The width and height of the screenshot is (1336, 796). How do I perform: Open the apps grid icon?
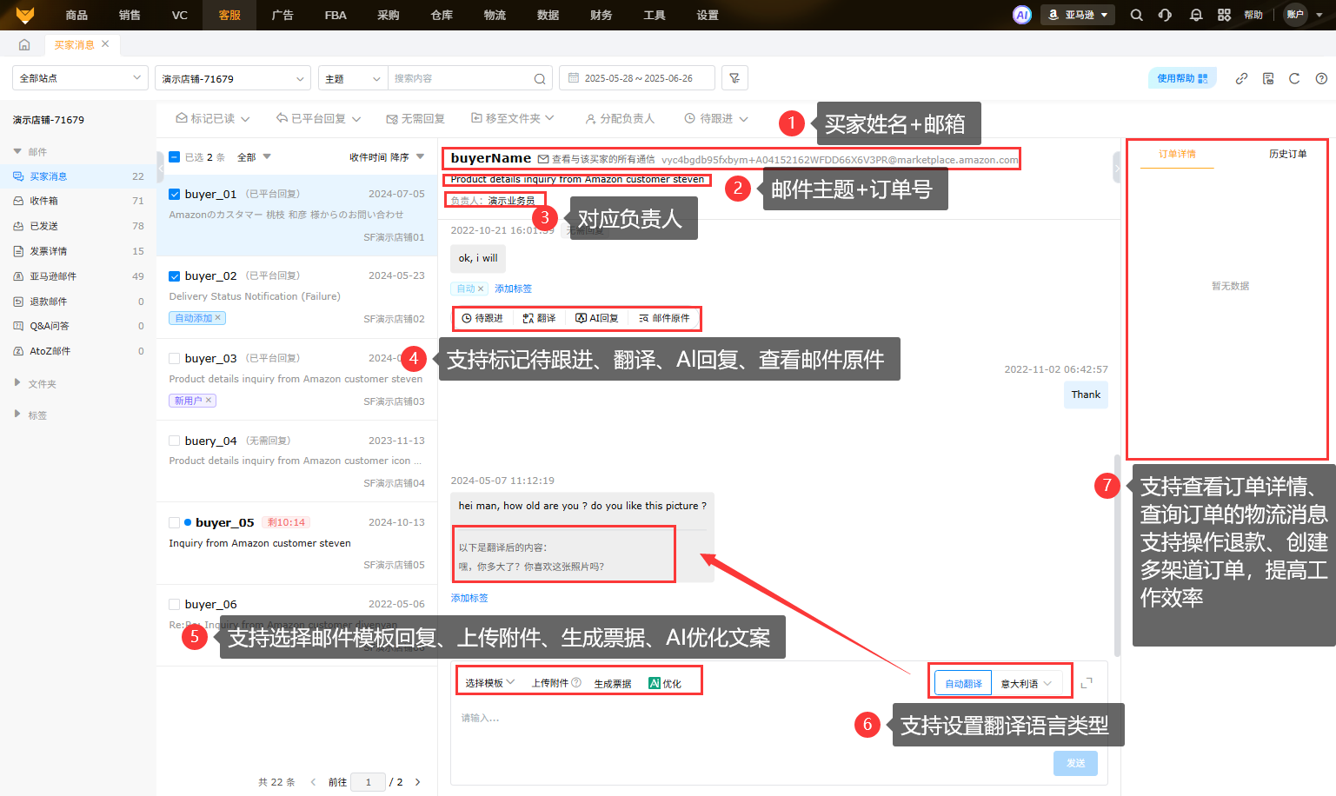[x=1224, y=15]
